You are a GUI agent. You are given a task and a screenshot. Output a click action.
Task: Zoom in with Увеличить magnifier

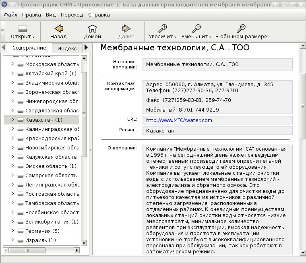tap(162, 29)
